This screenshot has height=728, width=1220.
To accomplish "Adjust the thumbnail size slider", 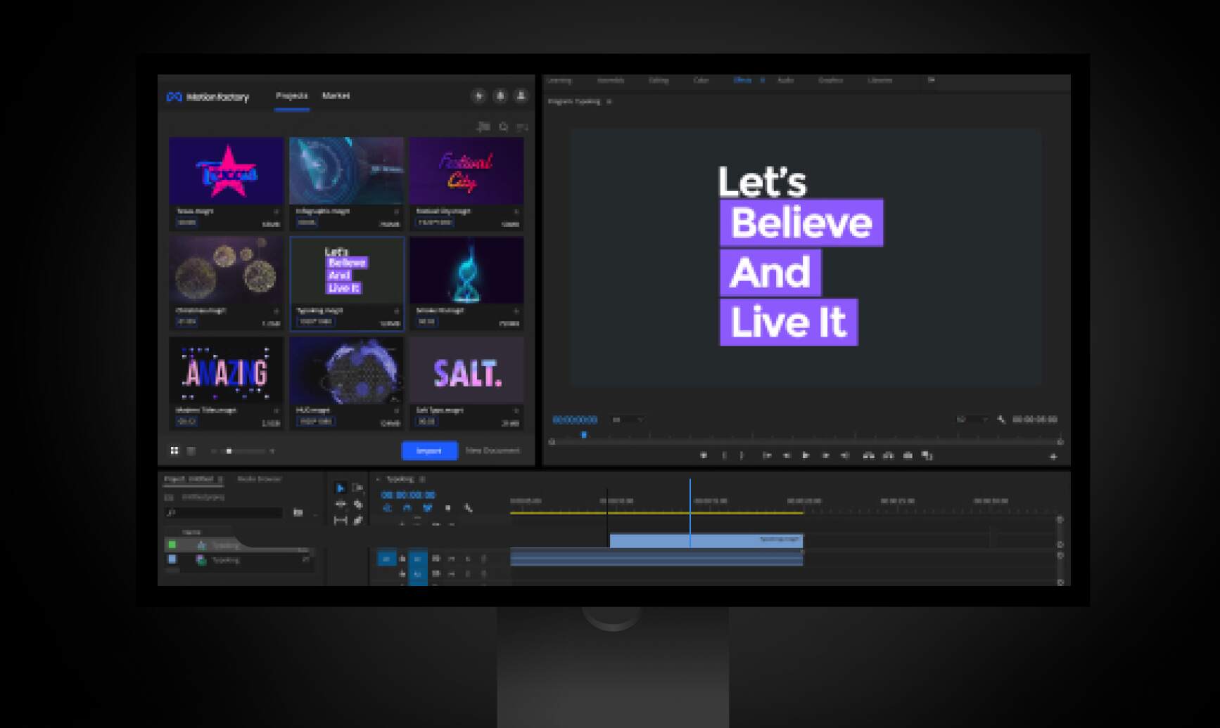I will point(229,451).
